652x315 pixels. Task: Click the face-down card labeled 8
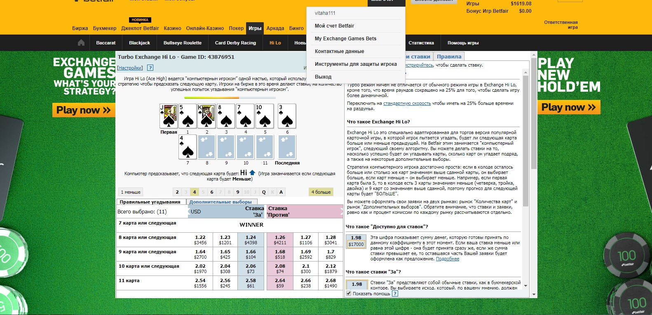tap(207, 147)
